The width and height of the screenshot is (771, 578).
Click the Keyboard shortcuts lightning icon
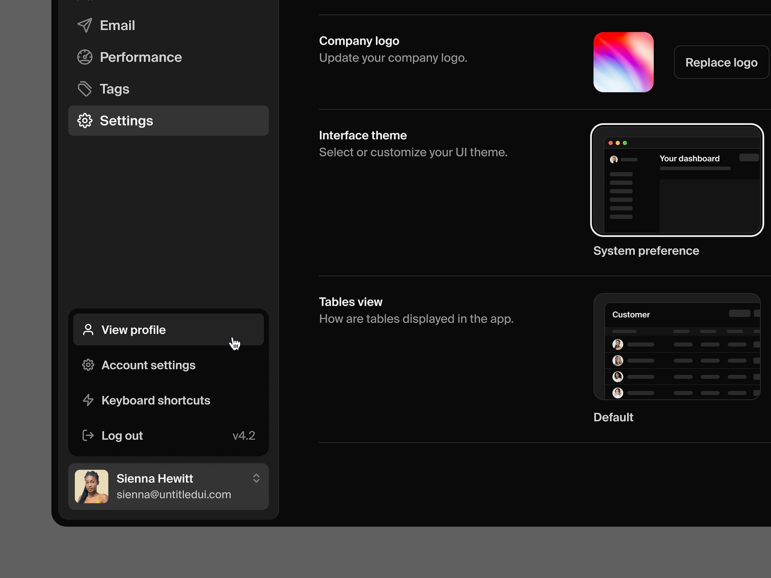[x=88, y=400]
